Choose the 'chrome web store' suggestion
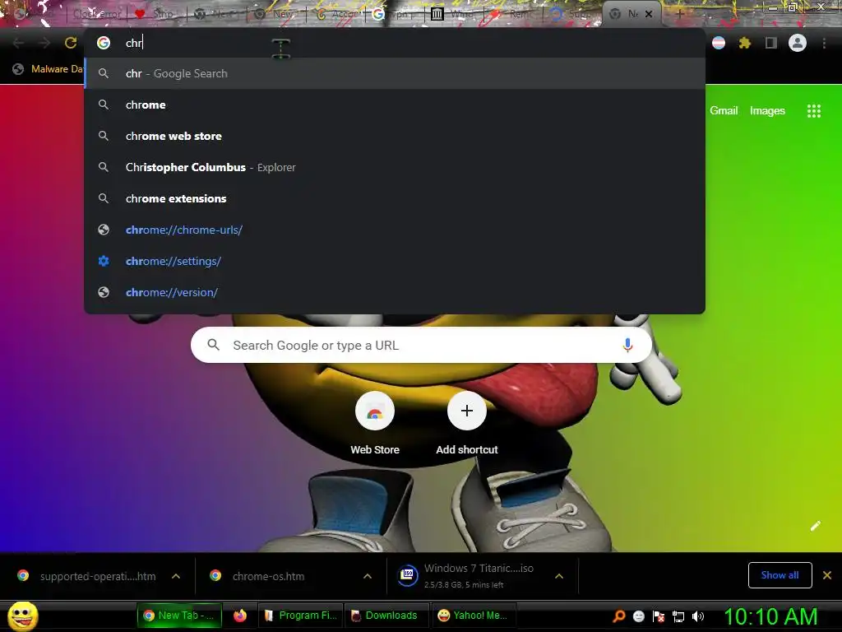Viewport: 842px width, 632px height. pyautogui.click(x=395, y=136)
